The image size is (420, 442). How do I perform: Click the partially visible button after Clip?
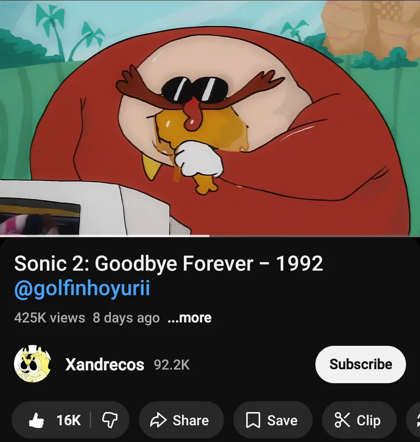(414, 420)
